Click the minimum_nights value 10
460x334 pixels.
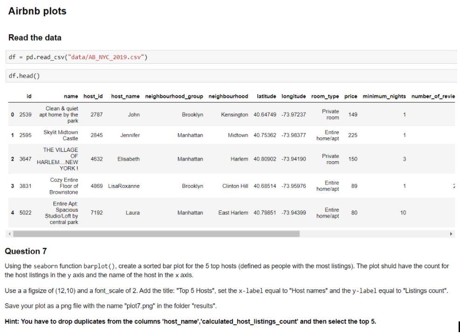(403, 212)
